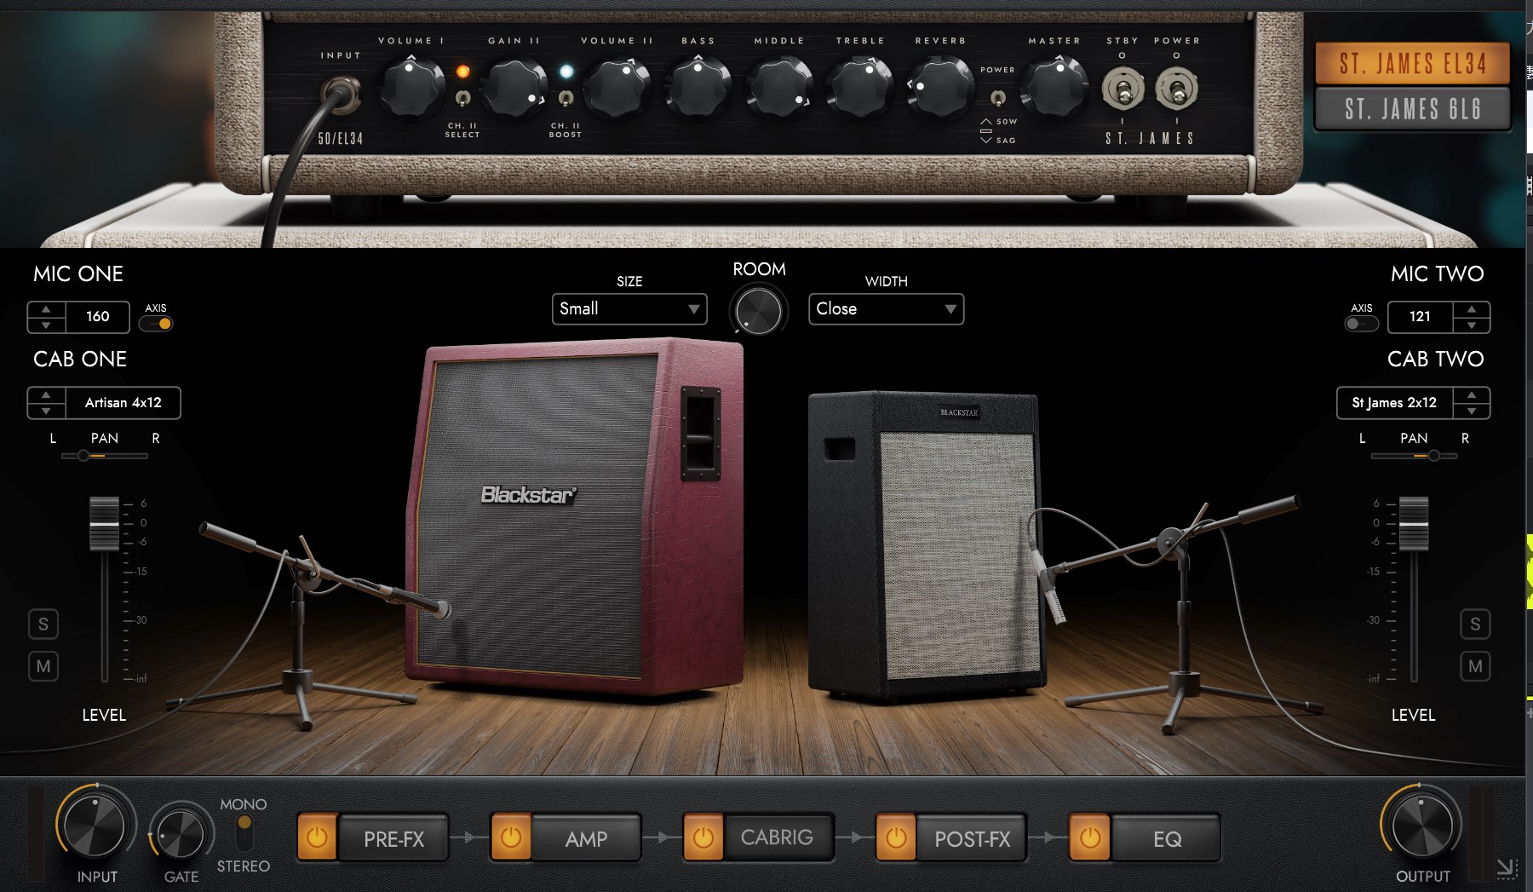1533x892 pixels.
Task: Switch to the POST-FX tab
Action: (972, 839)
